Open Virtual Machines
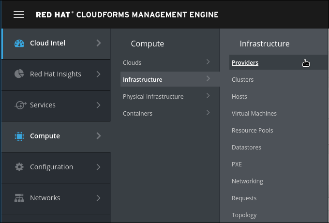The image size is (329, 223). pyautogui.click(x=254, y=114)
